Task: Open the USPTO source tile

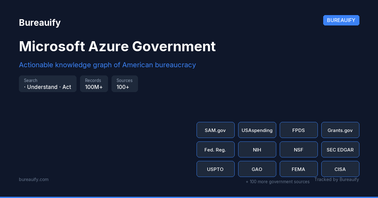Action: click(215, 169)
